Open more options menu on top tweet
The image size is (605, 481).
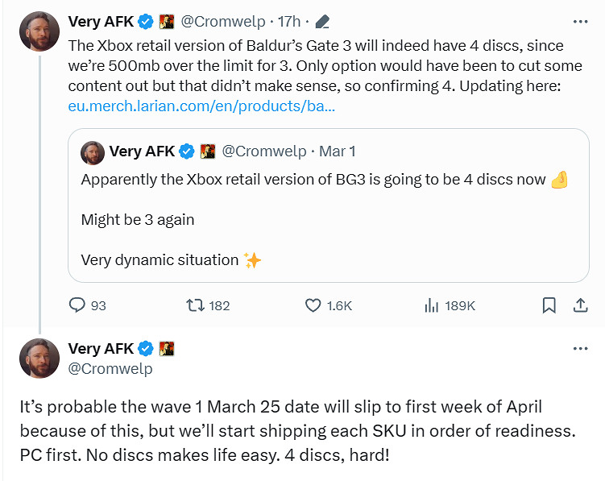579,22
